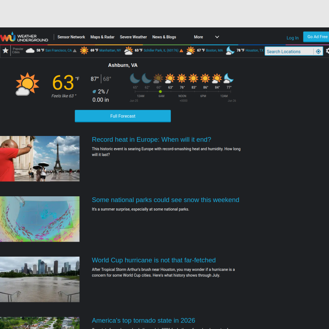This screenshot has width=329, height=329.
Task: Click the 'Feels like 63' text
Action: [64, 96]
